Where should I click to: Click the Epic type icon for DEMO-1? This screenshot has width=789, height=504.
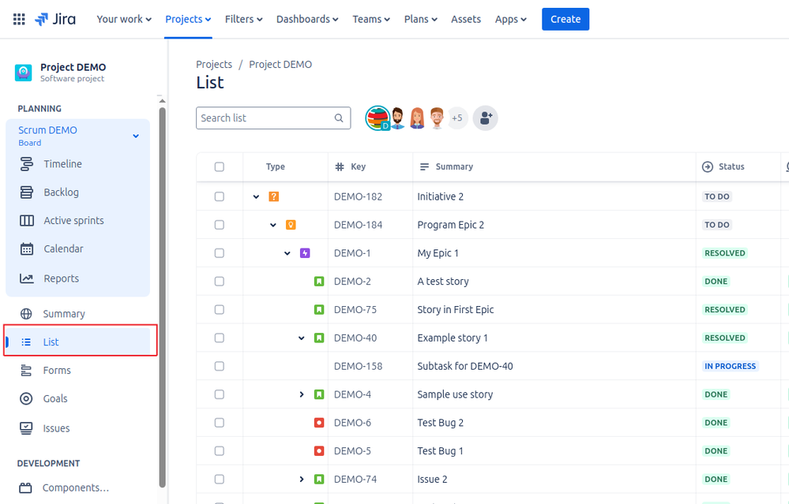(305, 252)
